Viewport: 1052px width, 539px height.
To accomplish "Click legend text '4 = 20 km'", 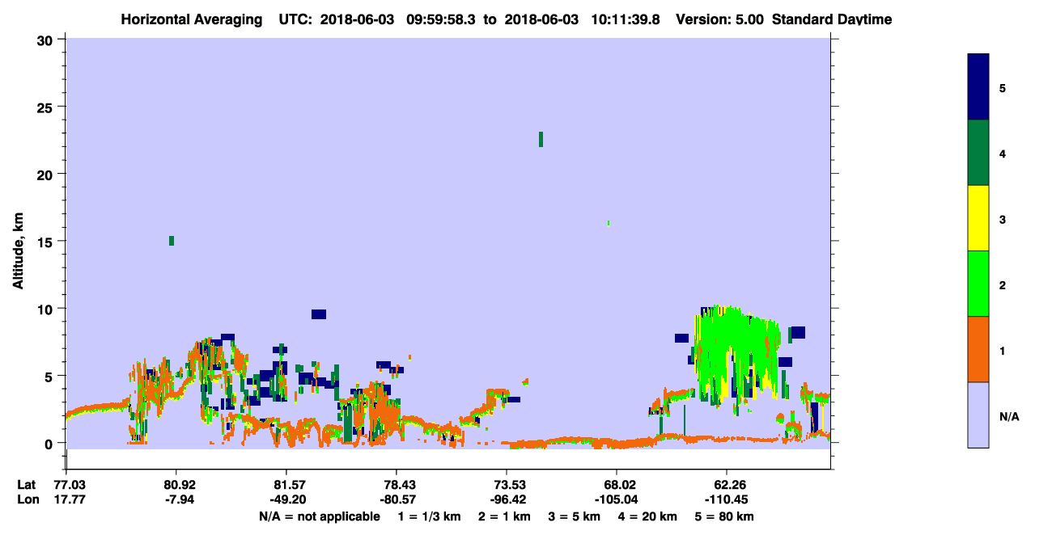I will 648,516.
